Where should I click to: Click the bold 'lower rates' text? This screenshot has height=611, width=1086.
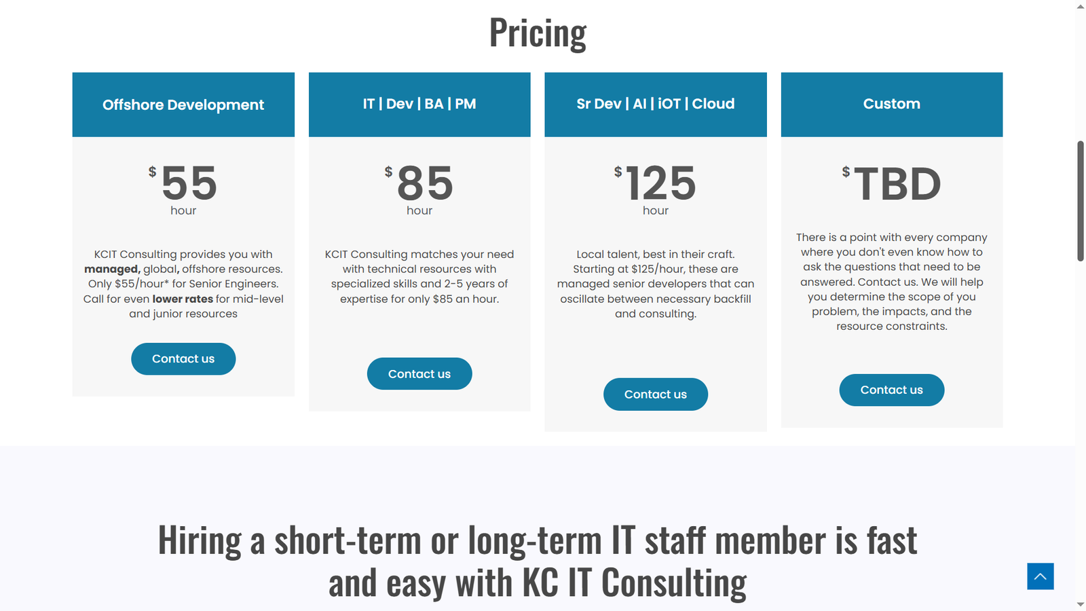pyautogui.click(x=183, y=299)
